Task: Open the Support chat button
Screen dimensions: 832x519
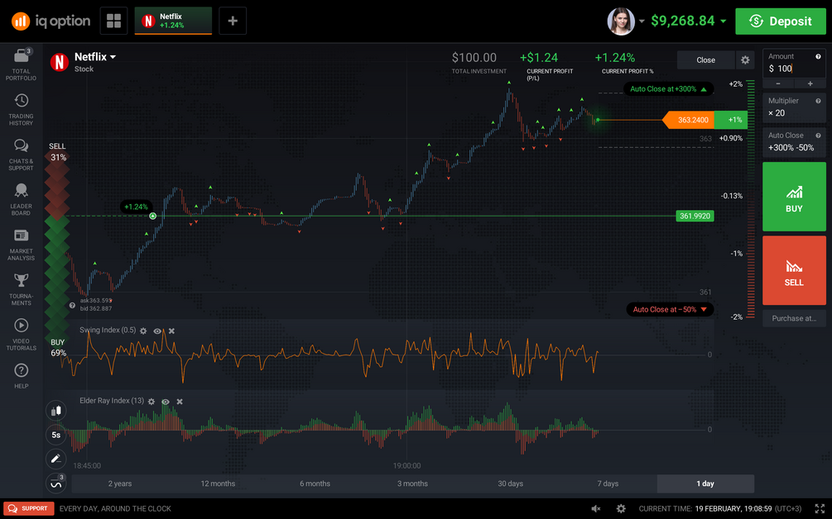Action: pos(29,508)
